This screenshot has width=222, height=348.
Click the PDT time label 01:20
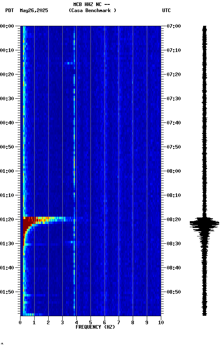[x=7, y=220]
